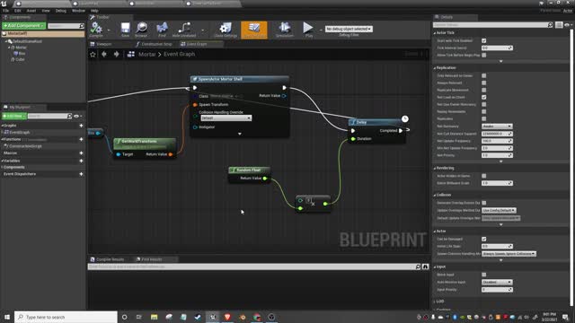575x323 pixels.
Task: Open the File menu
Action: click(6, 11)
